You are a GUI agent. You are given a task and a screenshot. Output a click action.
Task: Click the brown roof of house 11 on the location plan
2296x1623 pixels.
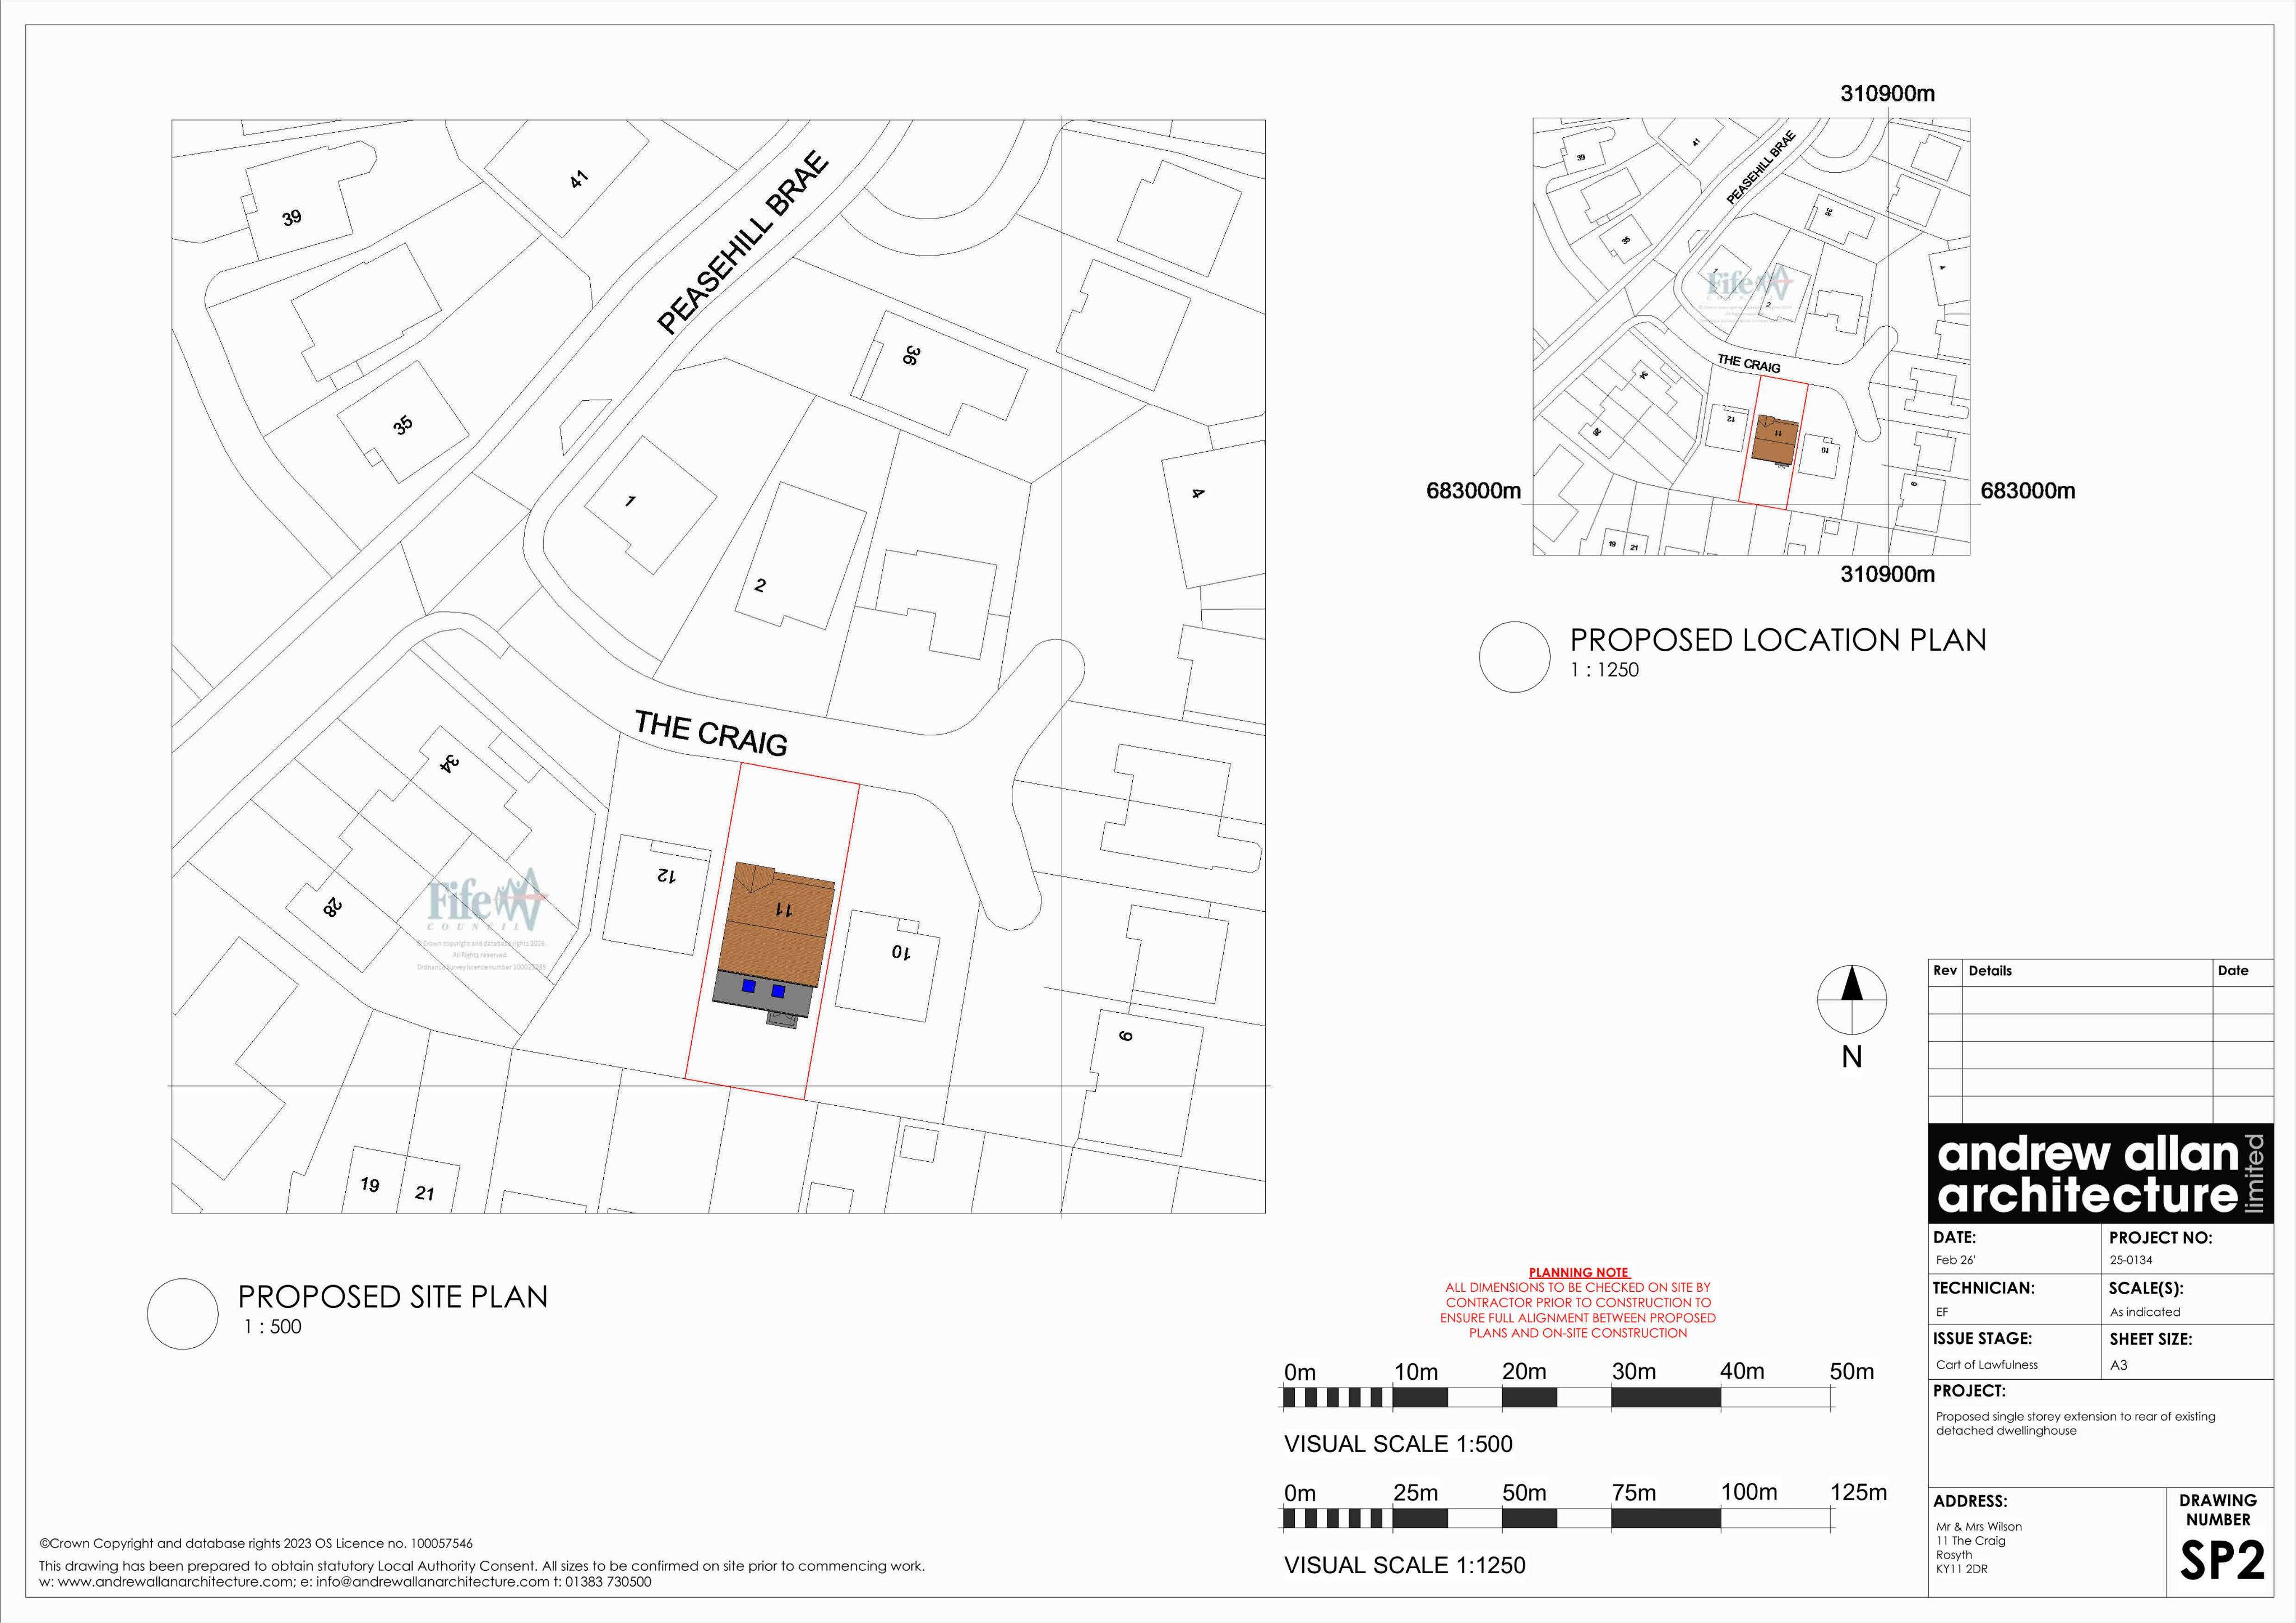pos(1775,440)
